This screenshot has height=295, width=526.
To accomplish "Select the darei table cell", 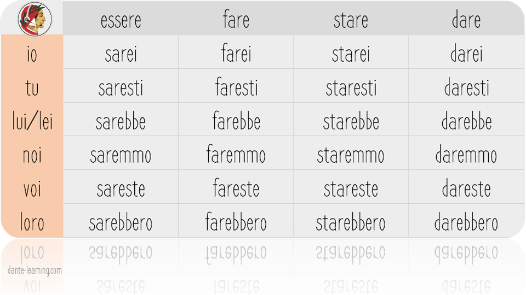I will click(x=466, y=54).
